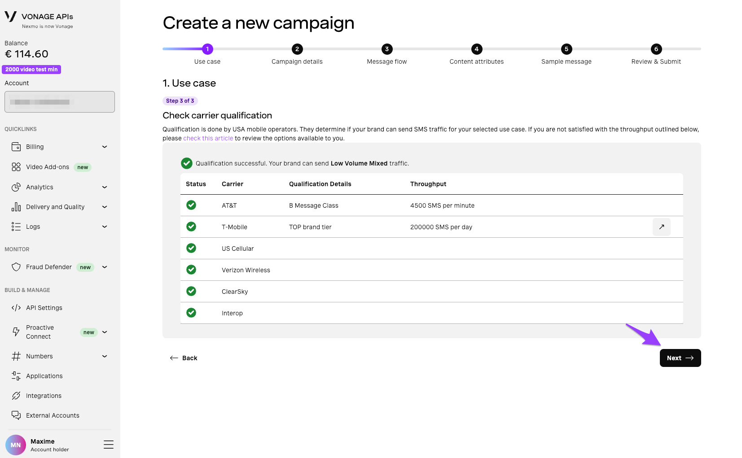
Task: Click the Analytics pie chart icon
Action: [16, 187]
